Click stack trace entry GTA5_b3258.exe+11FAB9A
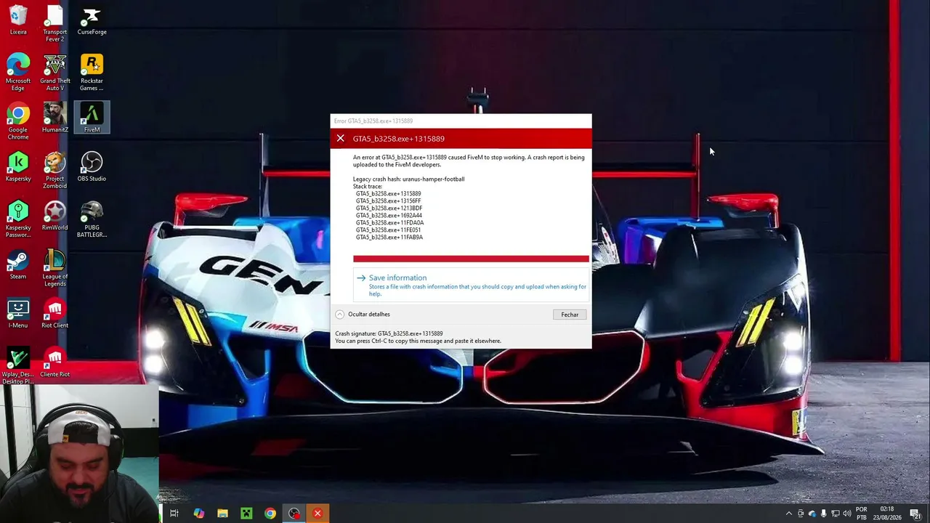This screenshot has height=523, width=930. pos(389,238)
